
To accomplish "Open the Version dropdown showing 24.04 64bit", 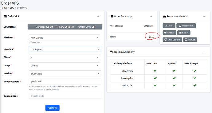I will tap(65, 73).
